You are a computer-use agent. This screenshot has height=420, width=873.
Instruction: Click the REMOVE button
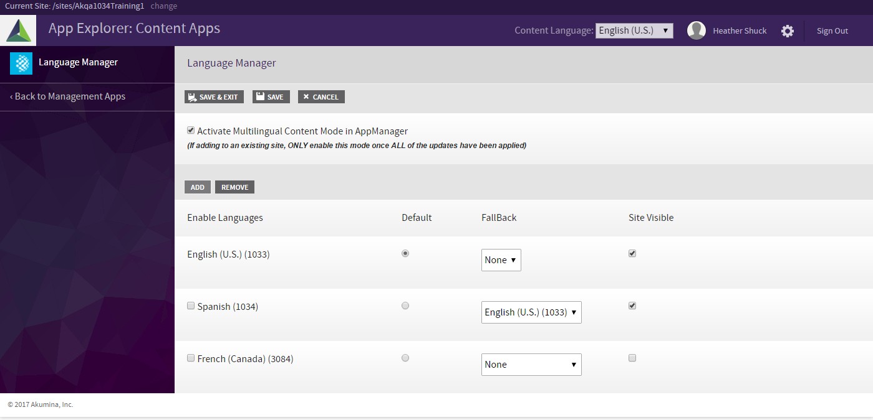coord(234,187)
